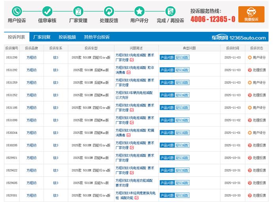Select the 其他平台投诉 tab
Viewport: 277px width, 202px height.
97,37
